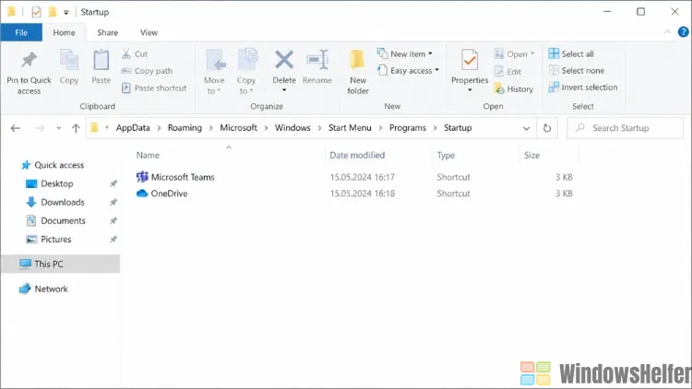Image resolution: width=692 pixels, height=389 pixels.
Task: Create a New folder
Action: click(x=357, y=72)
